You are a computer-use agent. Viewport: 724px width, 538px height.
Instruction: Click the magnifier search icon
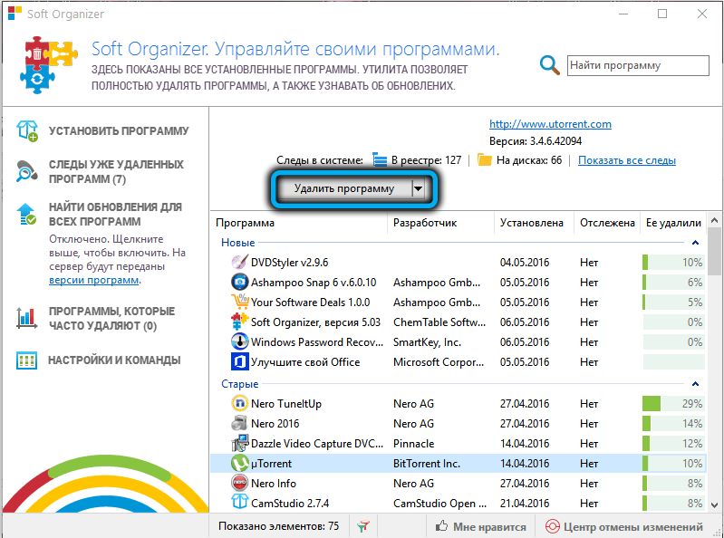point(550,65)
